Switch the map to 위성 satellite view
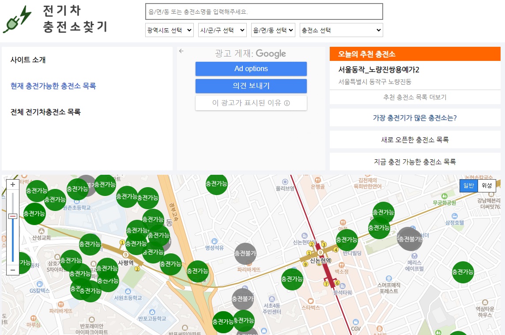Image resolution: width=505 pixels, height=335 pixels. pyautogui.click(x=487, y=185)
